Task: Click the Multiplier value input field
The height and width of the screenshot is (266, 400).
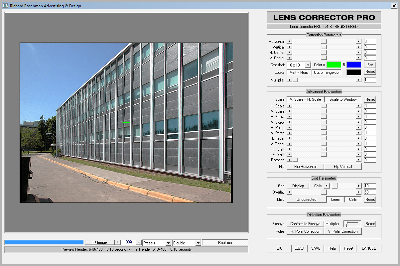Action: 370,79
